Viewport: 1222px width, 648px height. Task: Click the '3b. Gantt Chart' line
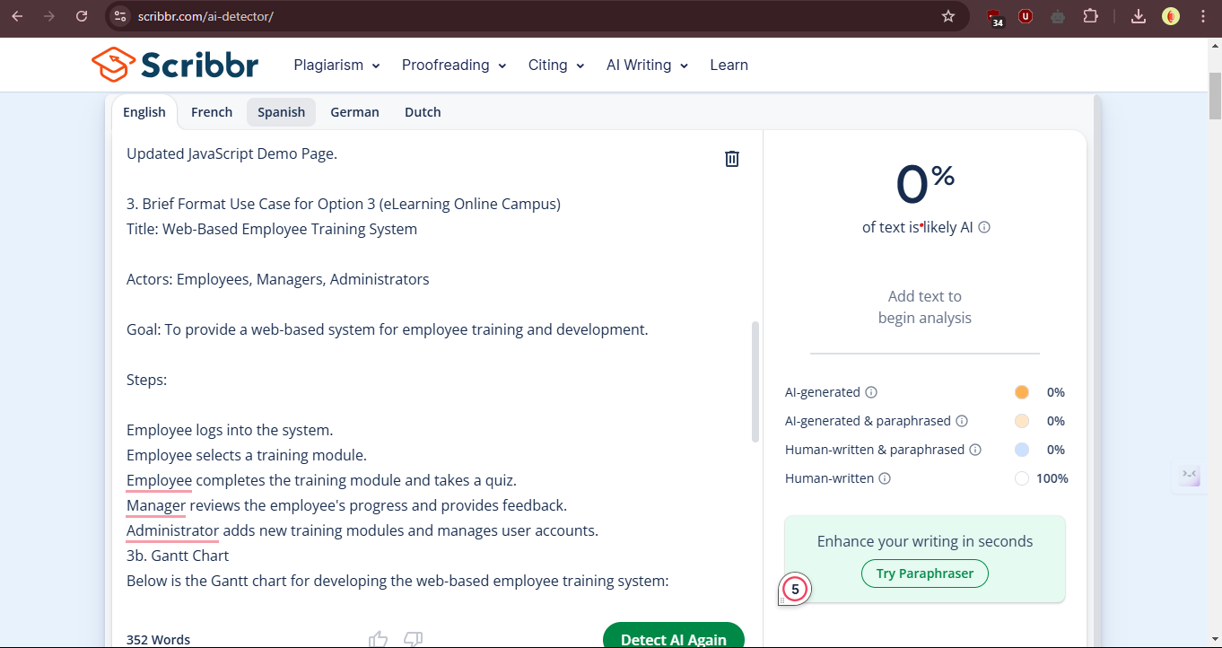click(x=178, y=556)
